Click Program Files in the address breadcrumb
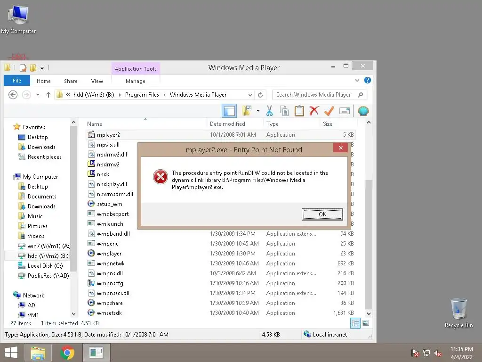482x362 pixels. point(142,95)
